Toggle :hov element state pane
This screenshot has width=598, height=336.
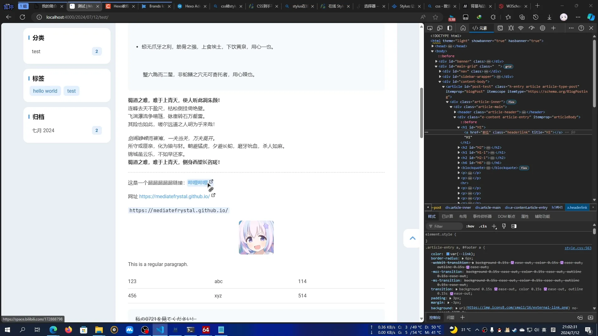click(470, 226)
